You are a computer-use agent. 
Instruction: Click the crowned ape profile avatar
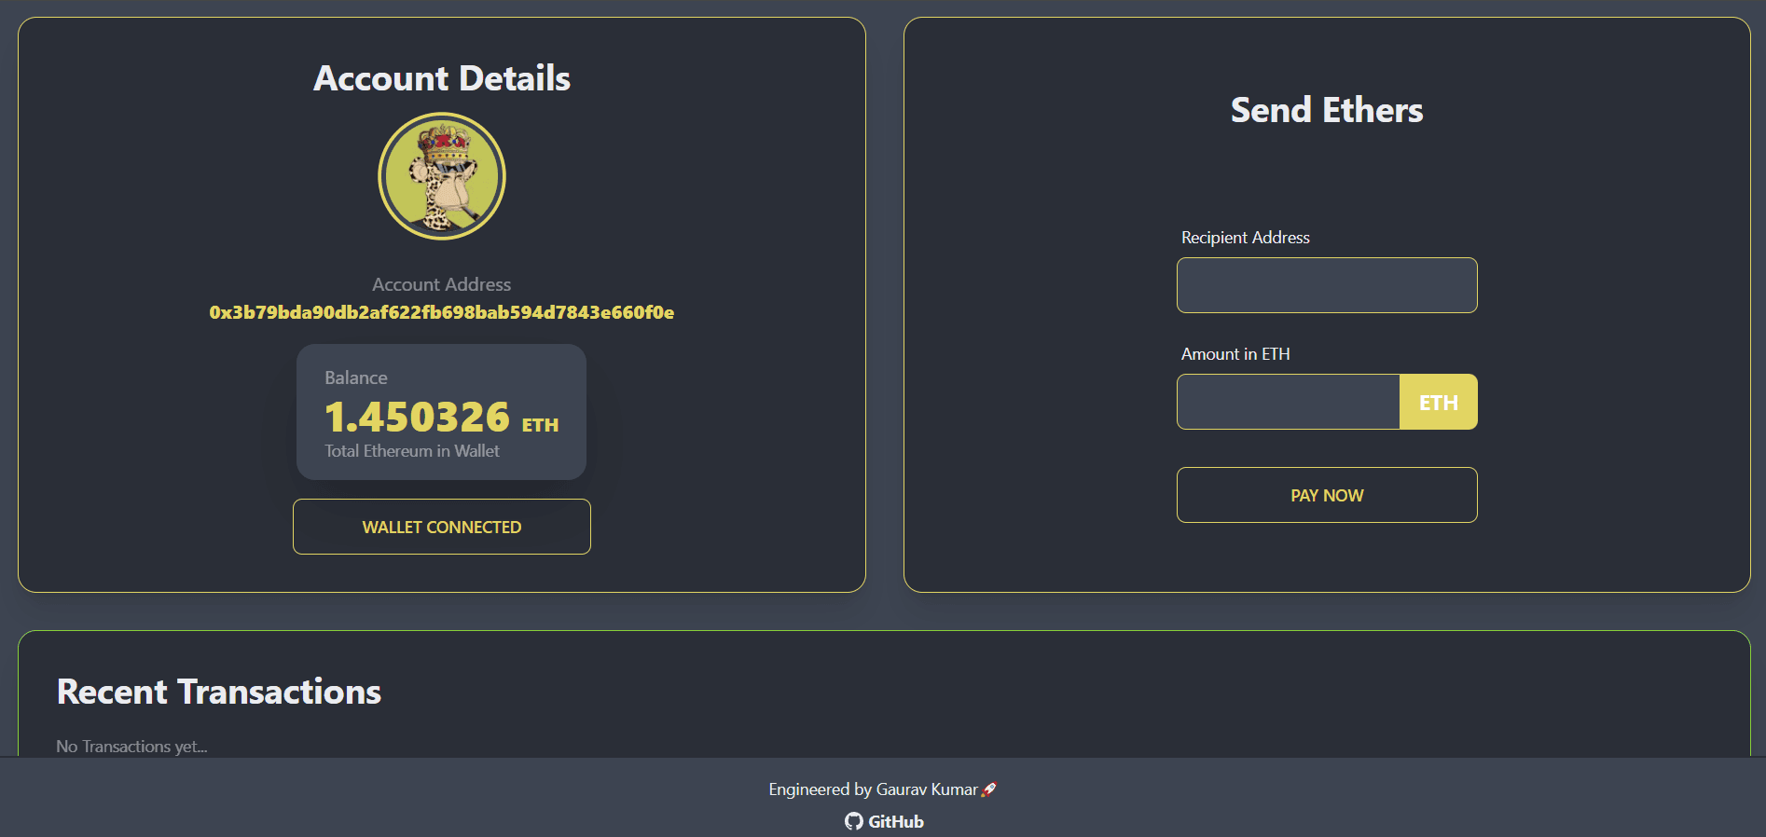pos(442,176)
